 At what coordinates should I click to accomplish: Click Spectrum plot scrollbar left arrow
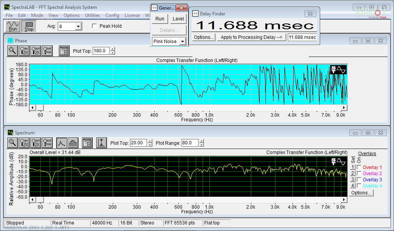(32, 199)
